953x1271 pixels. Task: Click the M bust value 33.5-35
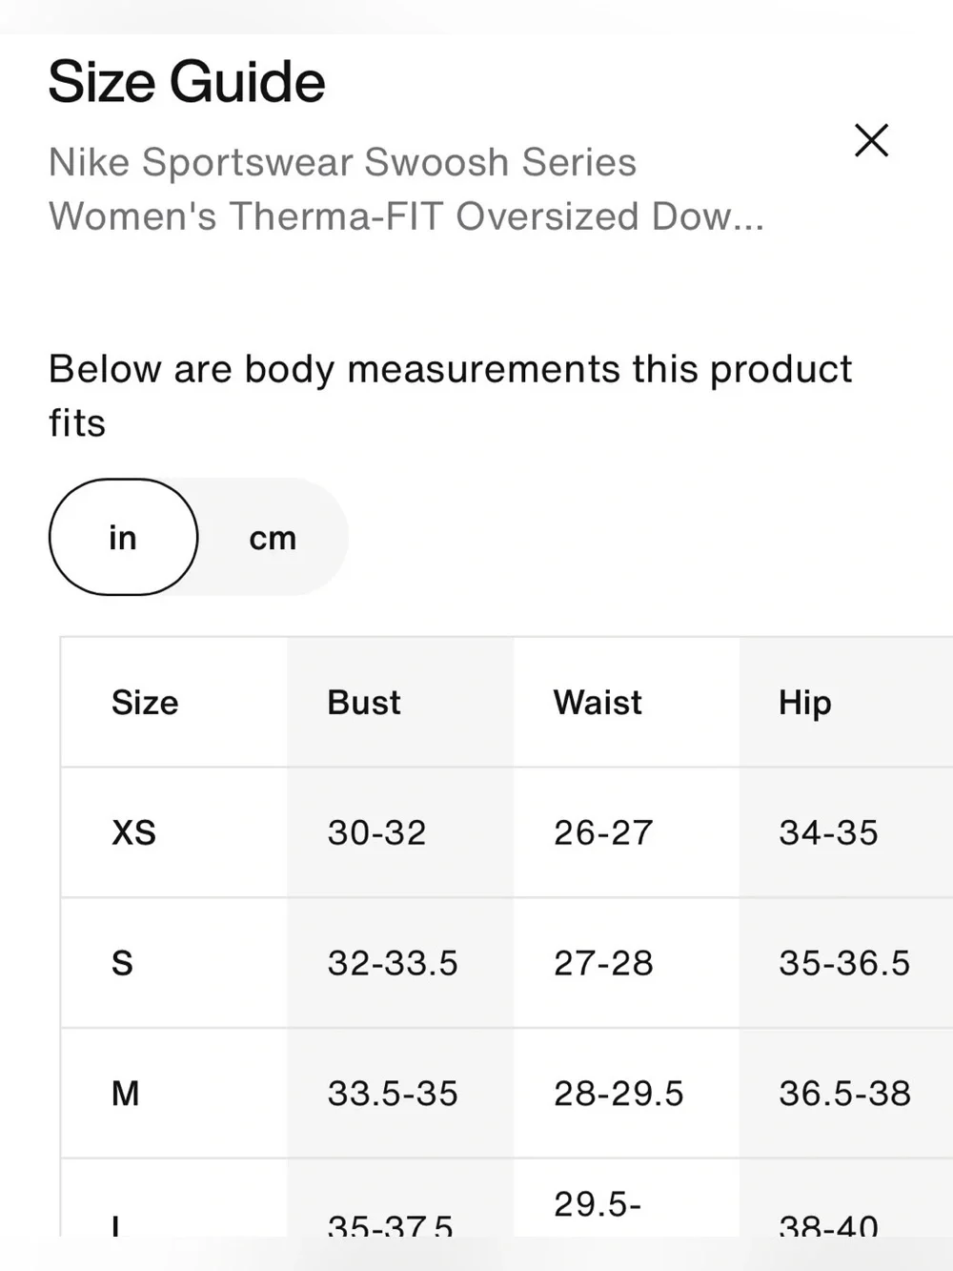[393, 1093]
